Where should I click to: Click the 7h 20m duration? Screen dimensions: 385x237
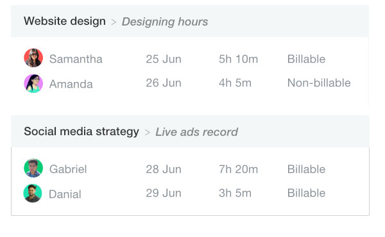click(239, 169)
